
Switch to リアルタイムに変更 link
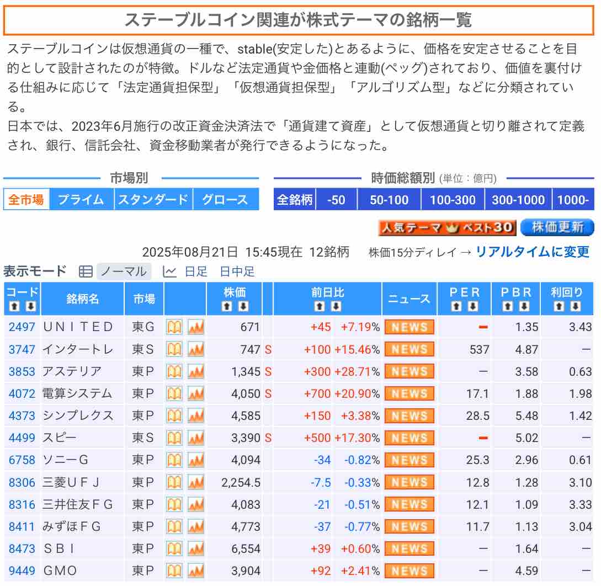(533, 252)
